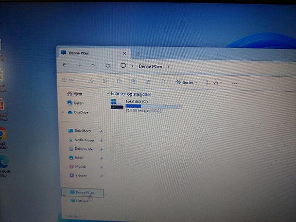296x222 pixels.
Task: Open the Sorter dropdown
Action: pyautogui.click(x=186, y=82)
